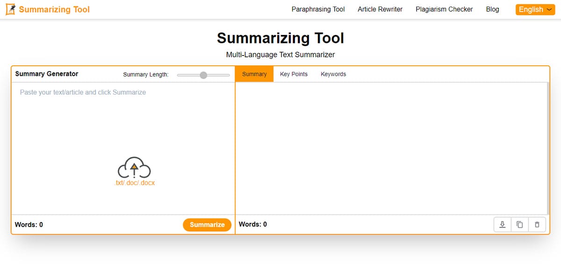Image resolution: width=561 pixels, height=264 pixels.
Task: Go to Article Rewriter
Action: coord(380,9)
